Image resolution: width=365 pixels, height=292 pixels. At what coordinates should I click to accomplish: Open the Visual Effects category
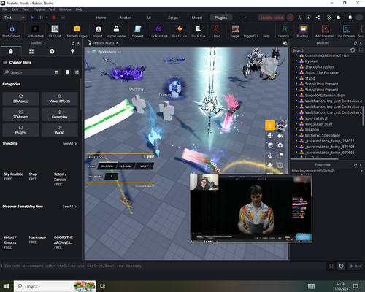(60, 99)
